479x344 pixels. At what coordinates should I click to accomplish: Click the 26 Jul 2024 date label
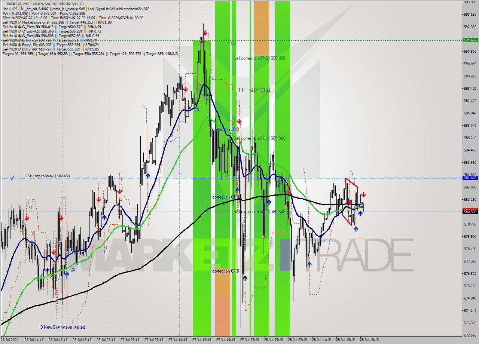tap(10, 340)
